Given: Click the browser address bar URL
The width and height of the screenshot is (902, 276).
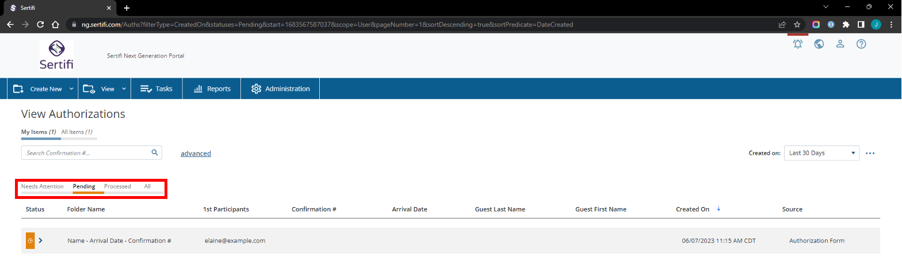Looking at the screenshot, I should [x=327, y=25].
